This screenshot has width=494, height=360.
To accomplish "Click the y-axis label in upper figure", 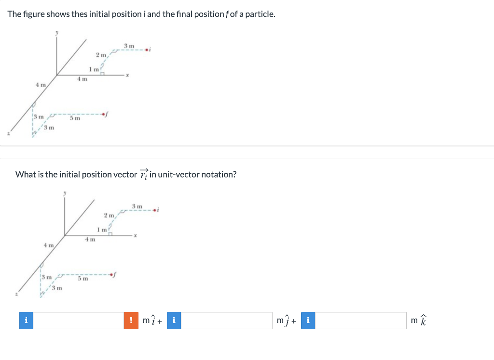I will coord(56,32).
